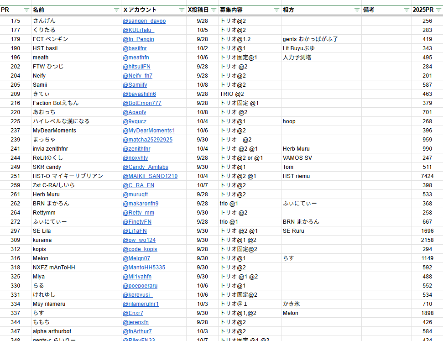
Task: Open the 相方 column filter
Action: click(x=357, y=10)
